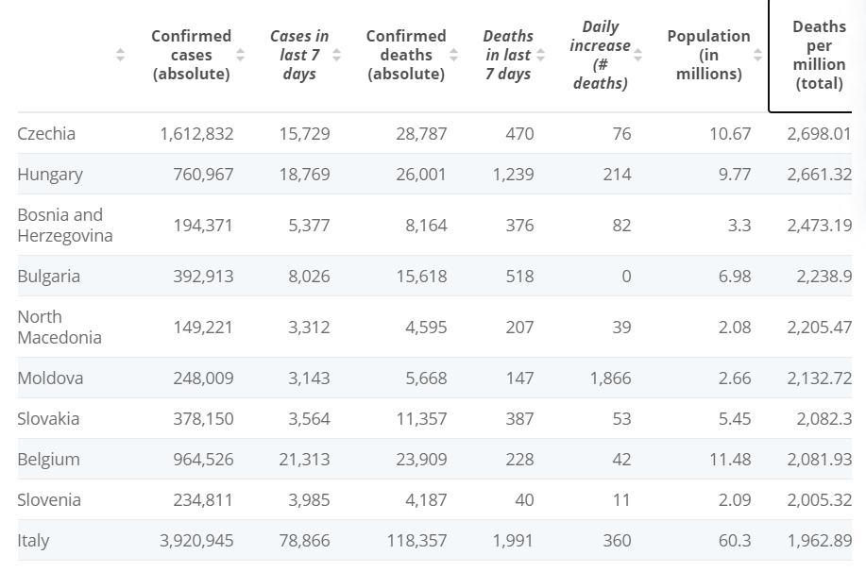
Task: Select the Bulgaria row label
Action: 48,276
